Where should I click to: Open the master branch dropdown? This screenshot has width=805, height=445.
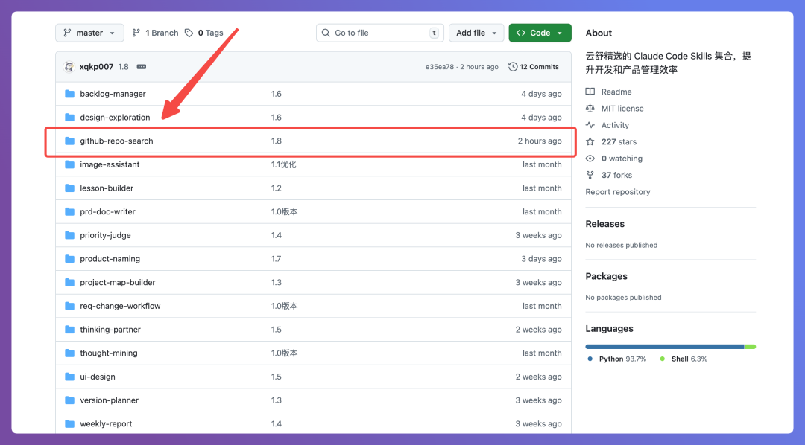click(x=89, y=33)
